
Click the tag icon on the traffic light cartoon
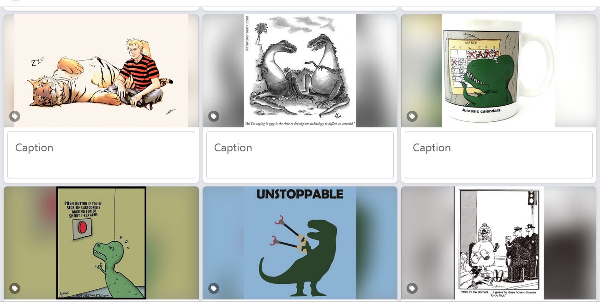point(412,288)
